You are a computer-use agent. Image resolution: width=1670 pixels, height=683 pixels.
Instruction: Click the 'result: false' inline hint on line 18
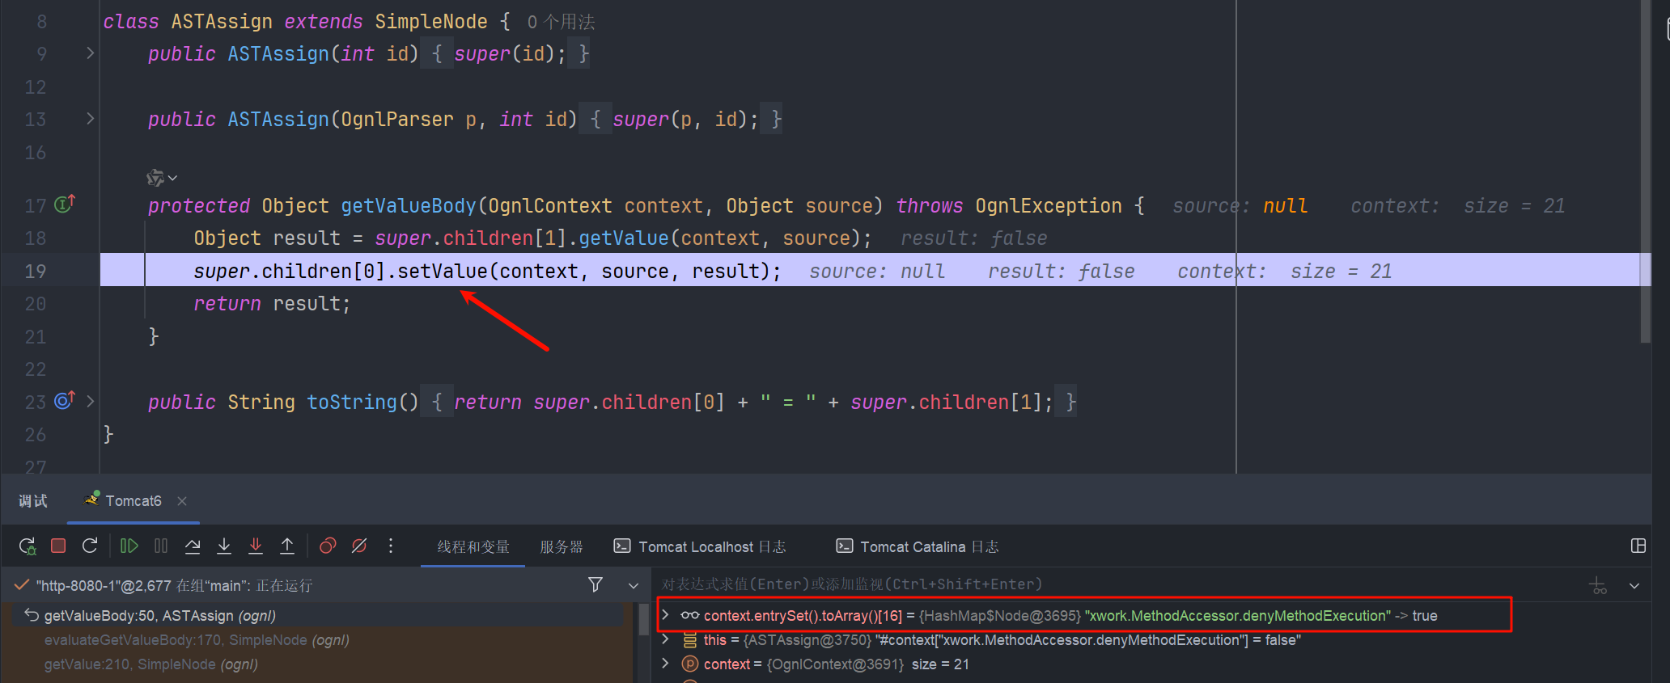click(974, 238)
